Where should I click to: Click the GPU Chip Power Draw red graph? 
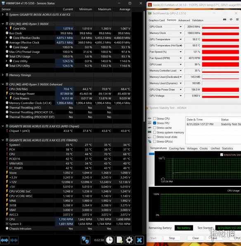tap(220, 89)
